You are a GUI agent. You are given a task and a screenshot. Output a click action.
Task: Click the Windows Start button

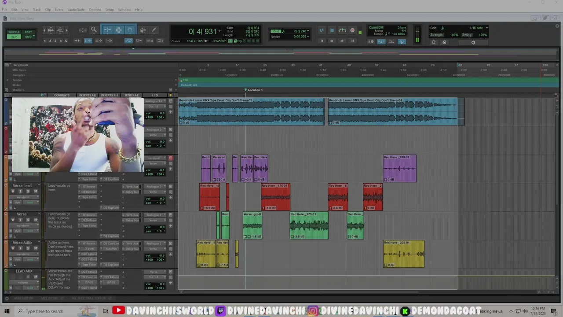[7, 311]
